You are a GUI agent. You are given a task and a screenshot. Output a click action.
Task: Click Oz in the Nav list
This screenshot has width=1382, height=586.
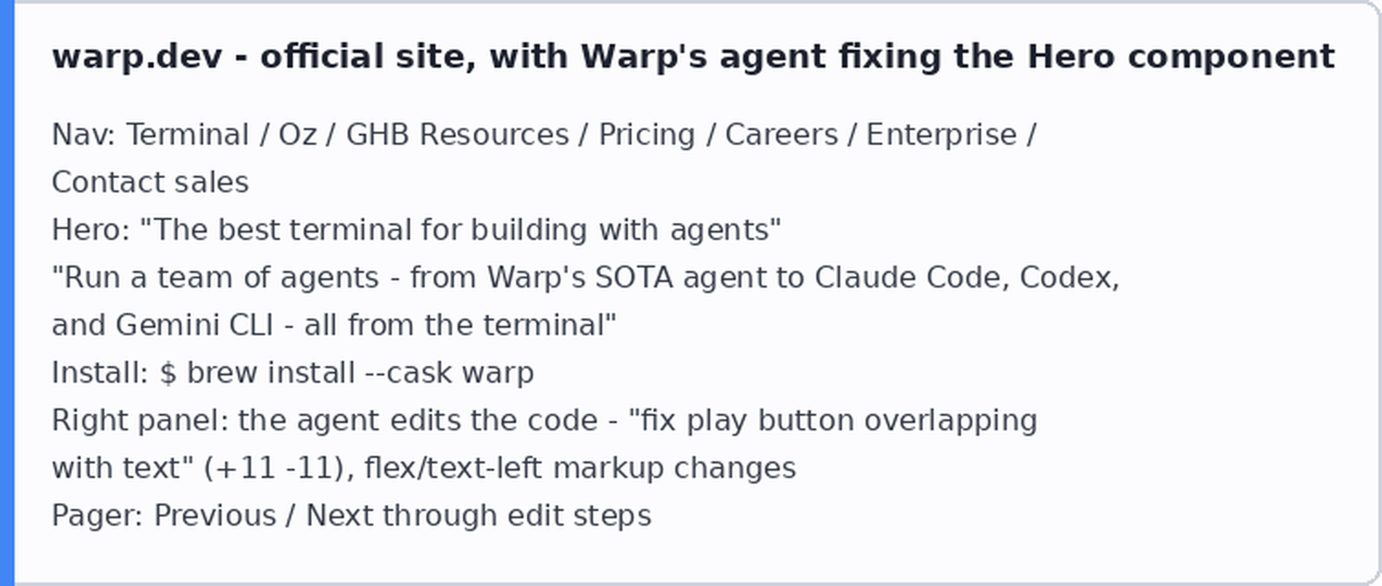tap(297, 135)
